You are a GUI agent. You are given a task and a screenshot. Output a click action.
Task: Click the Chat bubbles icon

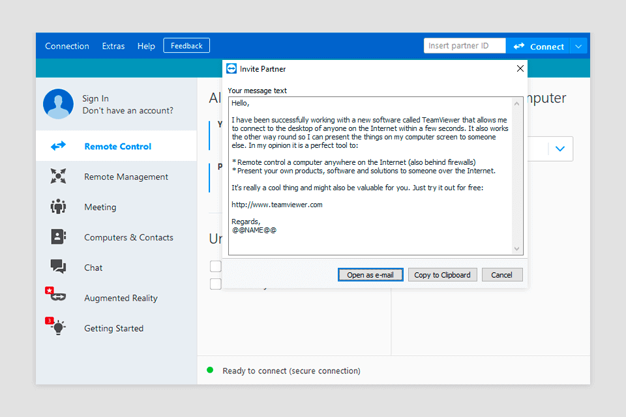coord(58,266)
